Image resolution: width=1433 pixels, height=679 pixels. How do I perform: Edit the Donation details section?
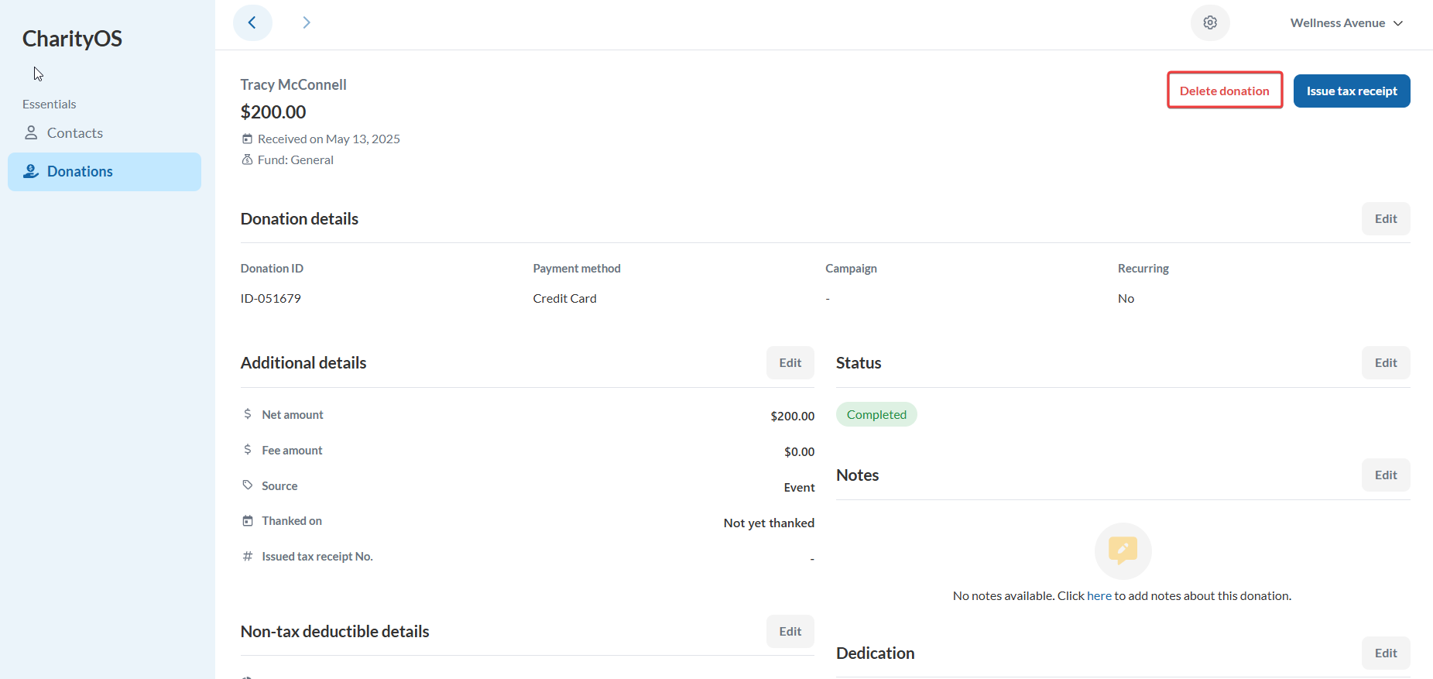(x=1385, y=219)
